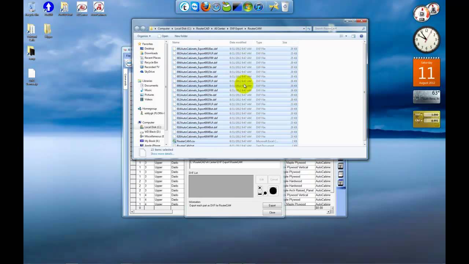The image size is (469, 264).
Task: Open the AutoCabinets desktop shortcut
Action: [98, 9]
